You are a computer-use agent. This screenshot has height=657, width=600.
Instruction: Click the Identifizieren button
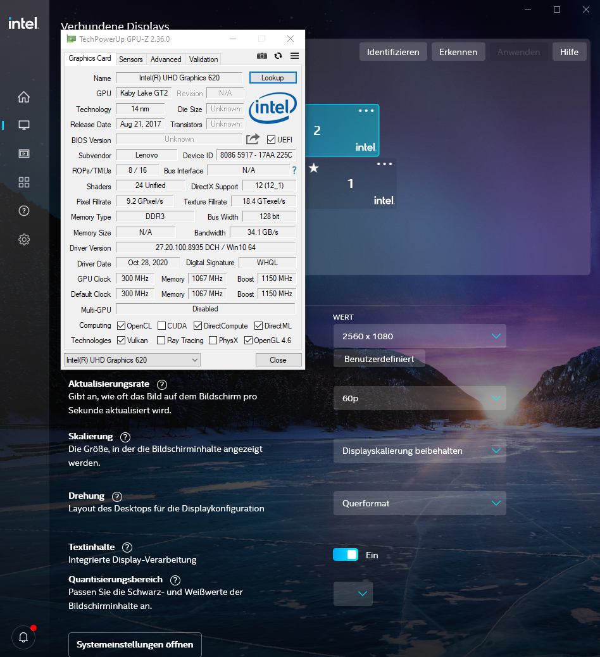(393, 52)
